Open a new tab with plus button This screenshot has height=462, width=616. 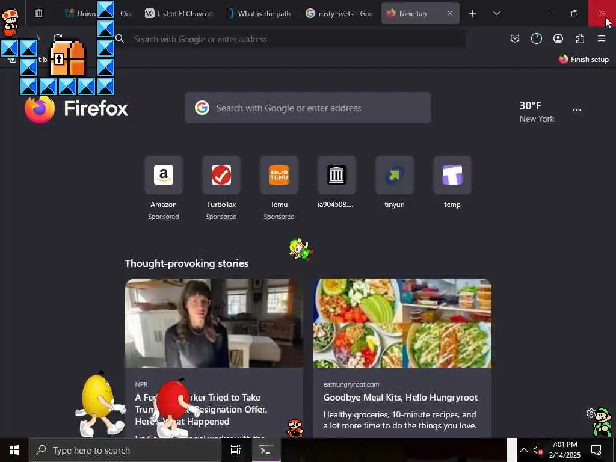pyautogui.click(x=473, y=14)
